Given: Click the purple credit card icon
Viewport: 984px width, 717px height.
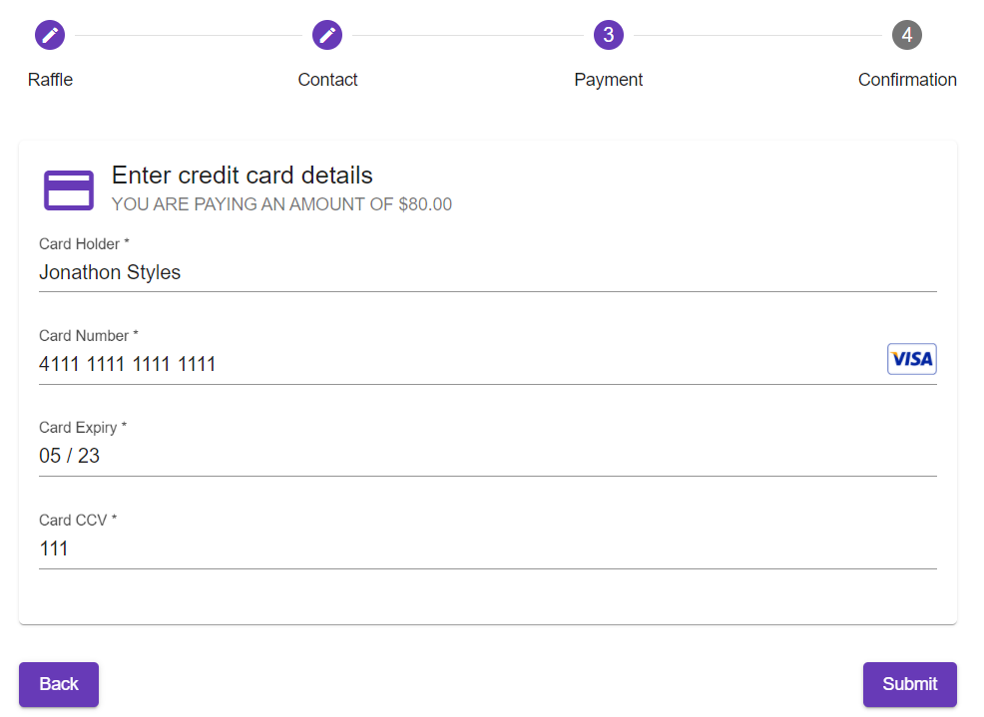Looking at the screenshot, I should (x=68, y=189).
